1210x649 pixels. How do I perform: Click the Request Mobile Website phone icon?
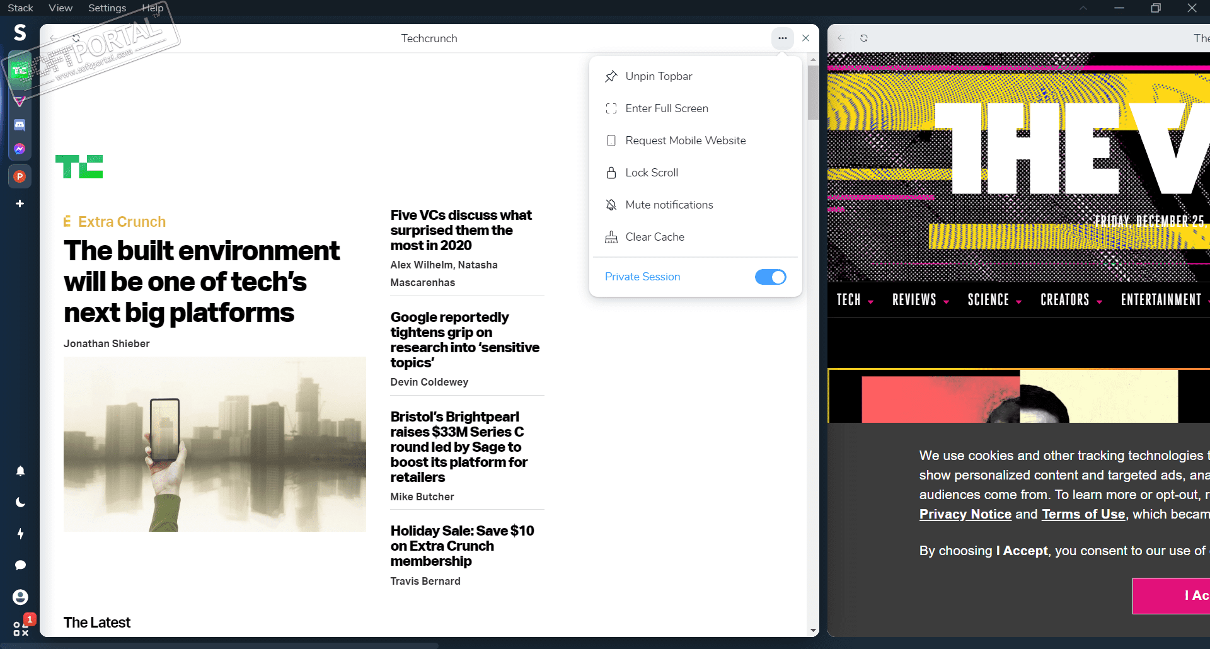point(611,141)
